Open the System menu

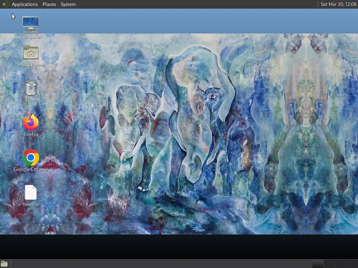pyautogui.click(x=68, y=4)
